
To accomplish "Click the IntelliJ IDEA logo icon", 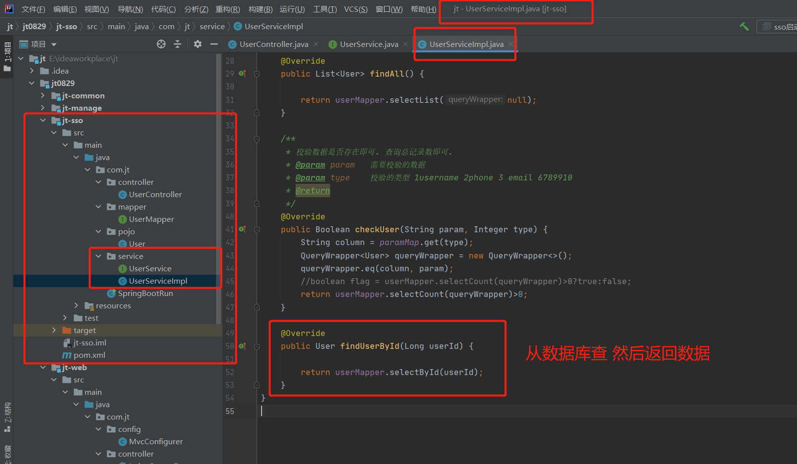I will pos(9,9).
